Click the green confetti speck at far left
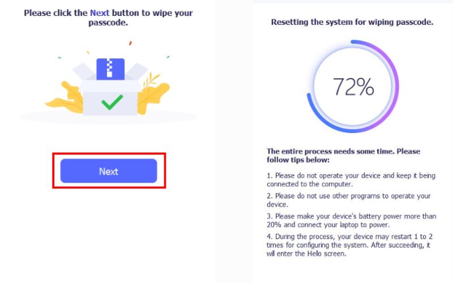This screenshot has width=453, height=283. coord(59,58)
